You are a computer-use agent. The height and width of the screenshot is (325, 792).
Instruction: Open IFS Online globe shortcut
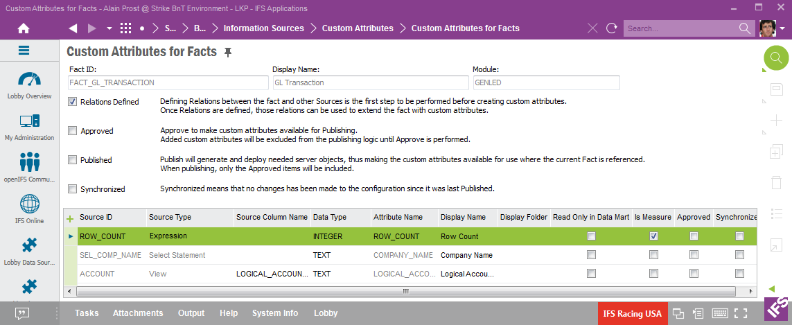point(29,209)
